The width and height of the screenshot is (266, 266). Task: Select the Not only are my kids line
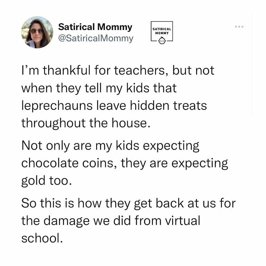tap(110, 146)
